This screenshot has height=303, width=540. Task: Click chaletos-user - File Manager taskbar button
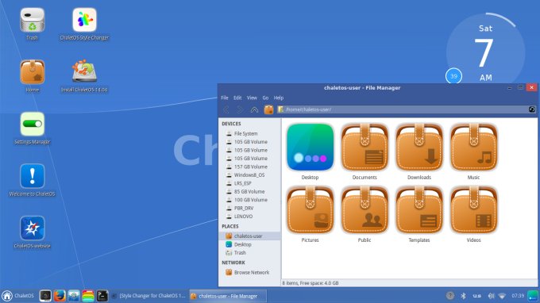tap(228, 296)
